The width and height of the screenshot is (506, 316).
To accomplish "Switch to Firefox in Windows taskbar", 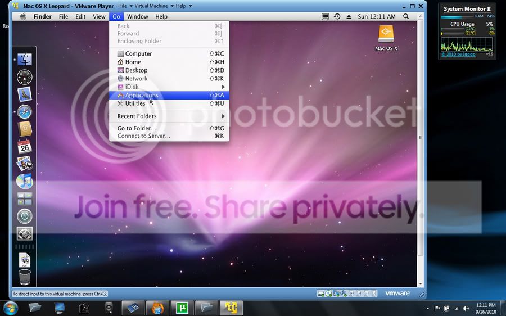I will point(157,308).
